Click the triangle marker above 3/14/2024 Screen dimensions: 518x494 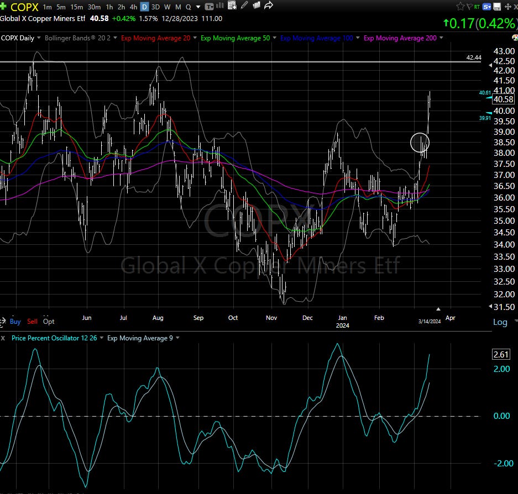[438, 309]
